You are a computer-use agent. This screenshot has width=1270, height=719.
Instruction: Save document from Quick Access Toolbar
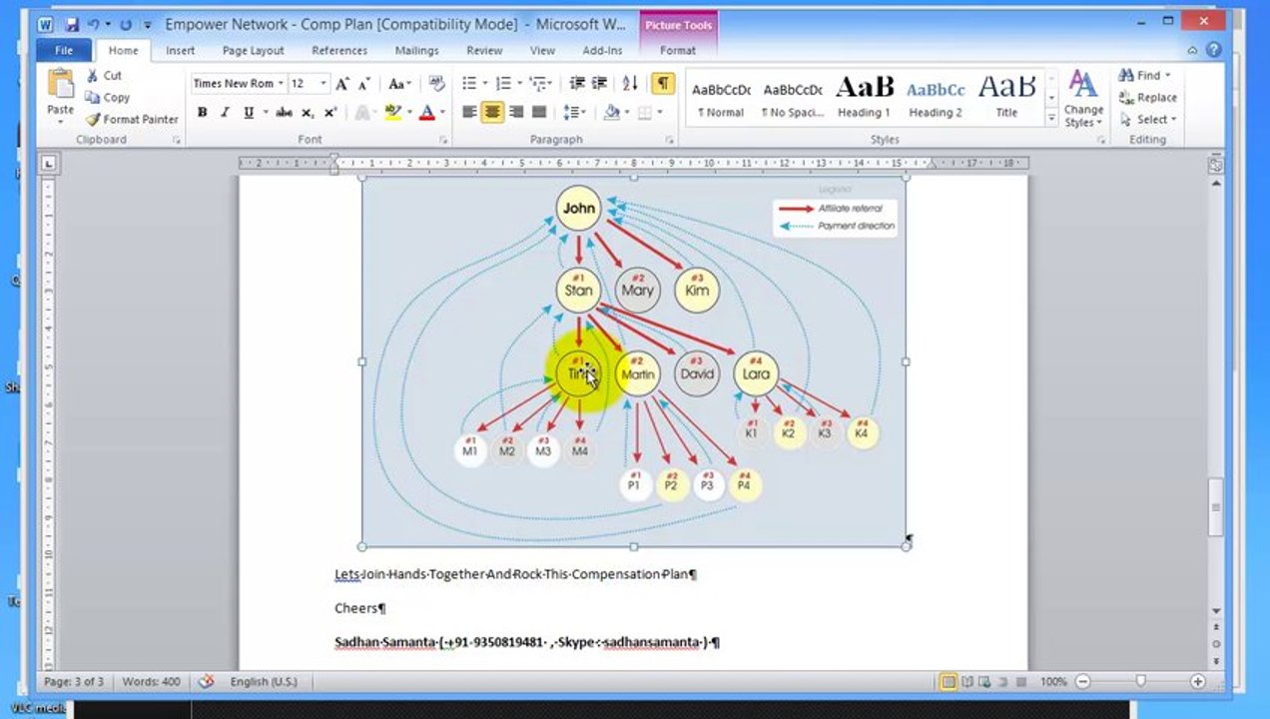(x=72, y=24)
